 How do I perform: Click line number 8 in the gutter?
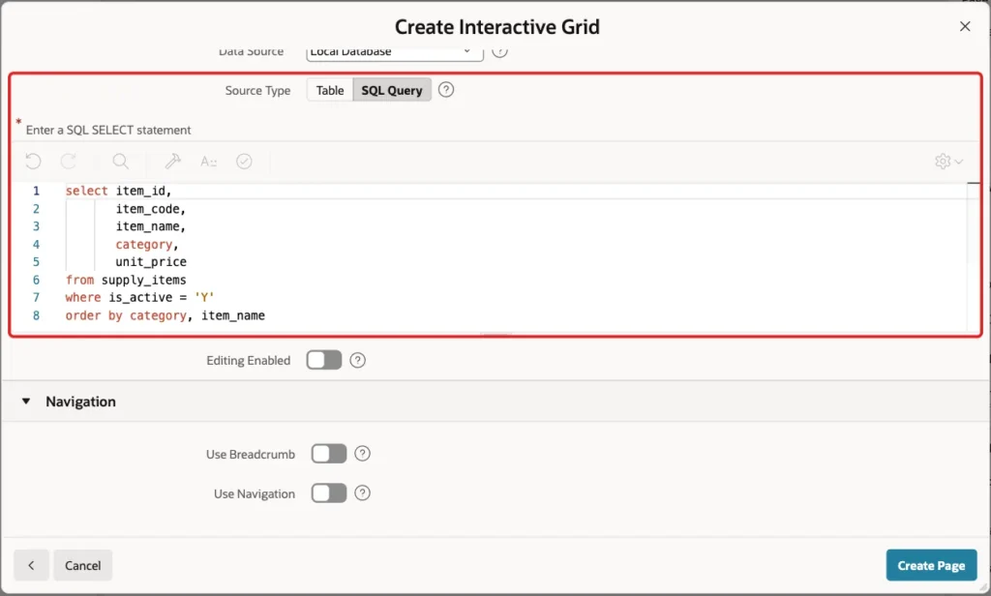[36, 315]
